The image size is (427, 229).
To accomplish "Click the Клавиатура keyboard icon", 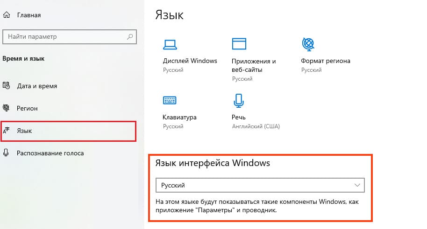I will point(169,100).
